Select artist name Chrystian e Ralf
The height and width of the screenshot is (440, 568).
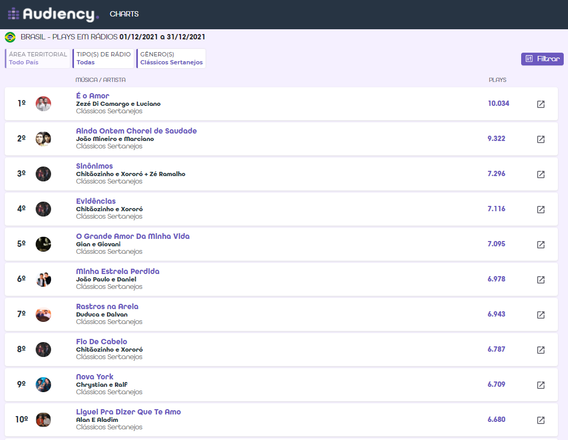[102, 385]
